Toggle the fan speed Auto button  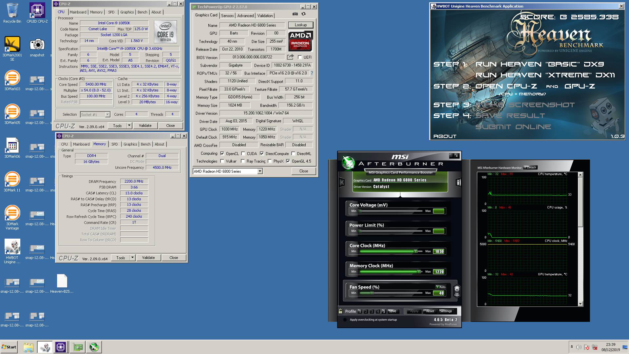pos(441,287)
